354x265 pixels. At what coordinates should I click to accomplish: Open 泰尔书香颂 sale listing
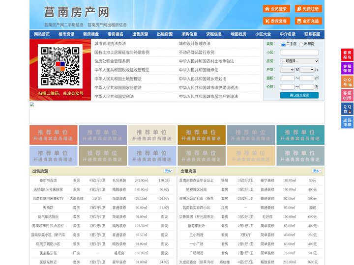tap(48, 181)
